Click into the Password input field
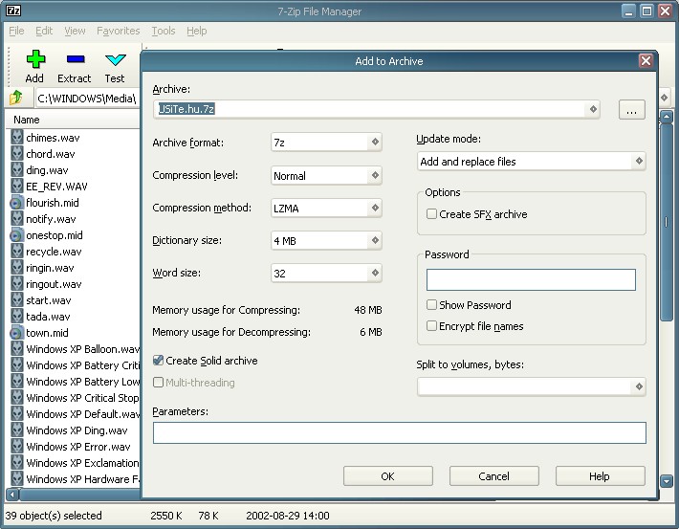 tap(531, 279)
